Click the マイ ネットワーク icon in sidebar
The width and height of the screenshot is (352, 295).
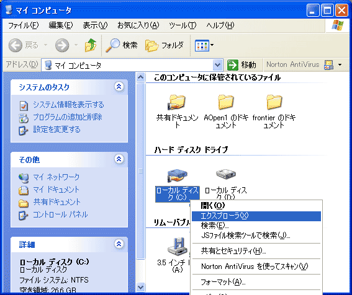tap(24, 178)
